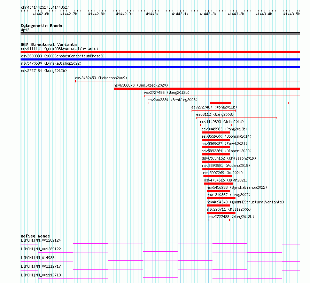Click the chr4:41442527..41443527 coordinate label
This screenshot has height=283, width=310.
pos(45,8)
